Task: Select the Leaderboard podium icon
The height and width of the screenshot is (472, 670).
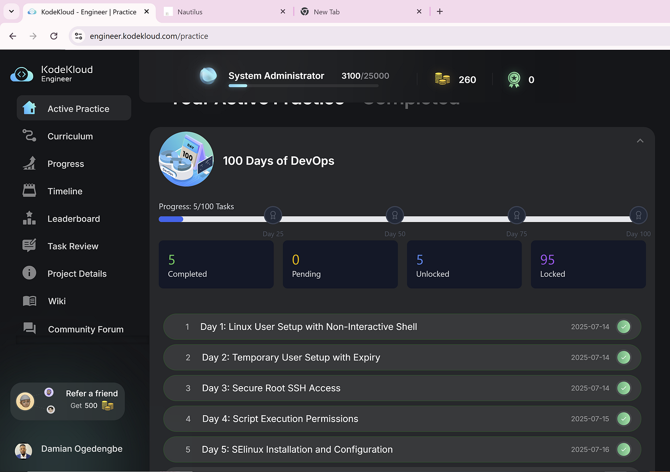Action: 29,218
